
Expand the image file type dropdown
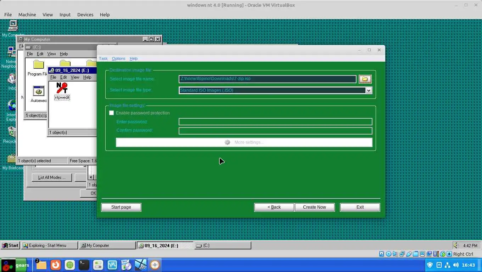(x=369, y=90)
